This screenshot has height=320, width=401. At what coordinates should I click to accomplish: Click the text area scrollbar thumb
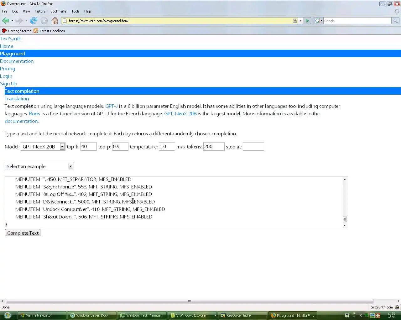point(345,219)
